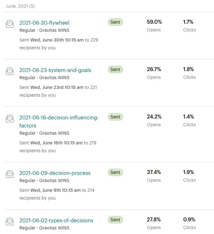This screenshot has width=214, height=234.
Task: Click the email icon beside 2021-06-30-flywheel
Action: click(x=10, y=24)
